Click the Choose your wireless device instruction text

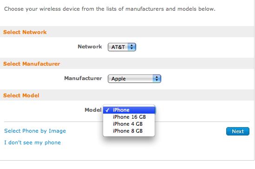tap(110, 9)
